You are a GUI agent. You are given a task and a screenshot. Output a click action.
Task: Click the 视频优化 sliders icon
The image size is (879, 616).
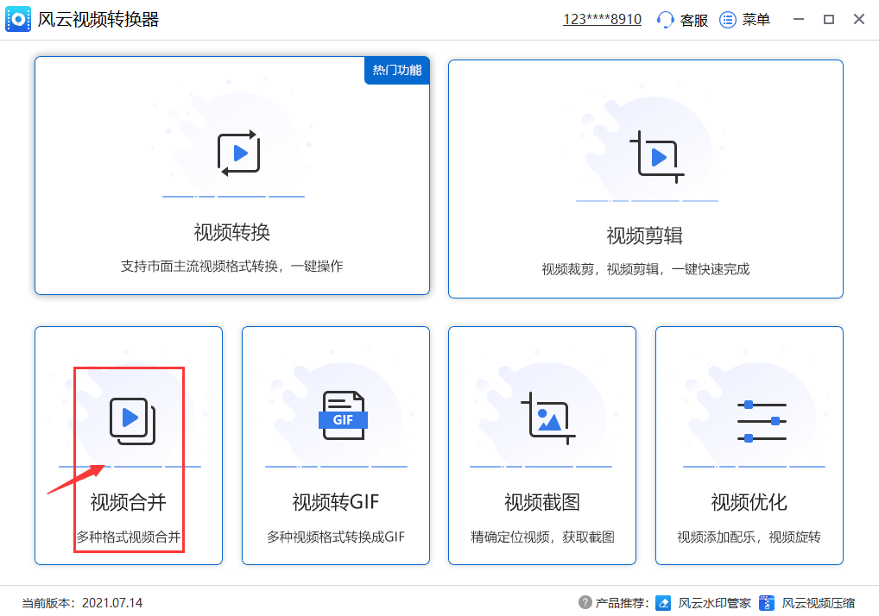762,421
